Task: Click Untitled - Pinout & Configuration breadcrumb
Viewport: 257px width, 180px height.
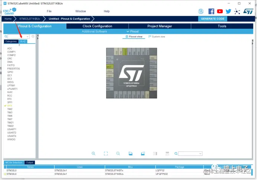Action: (x=69, y=19)
